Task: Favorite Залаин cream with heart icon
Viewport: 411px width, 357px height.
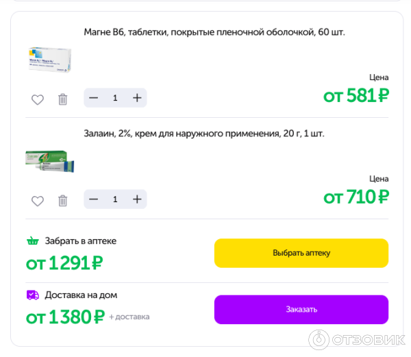Action: (x=38, y=201)
